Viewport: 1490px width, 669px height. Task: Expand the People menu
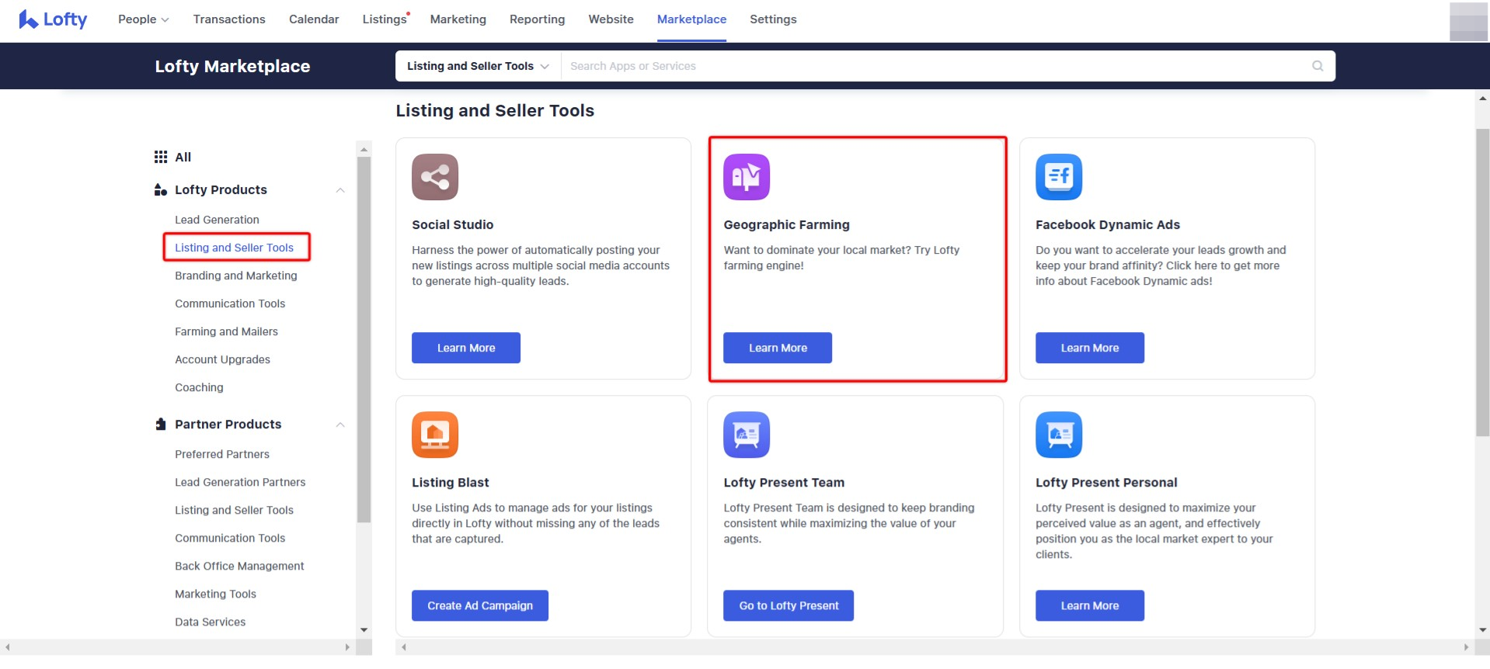coord(143,19)
